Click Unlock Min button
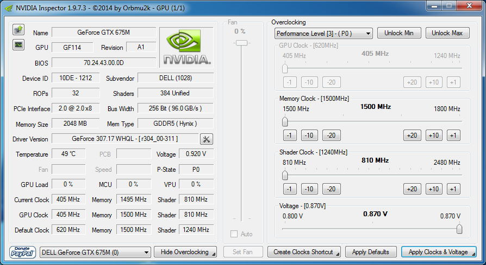Viewport: 486px width, 265px height. [x=399, y=33]
